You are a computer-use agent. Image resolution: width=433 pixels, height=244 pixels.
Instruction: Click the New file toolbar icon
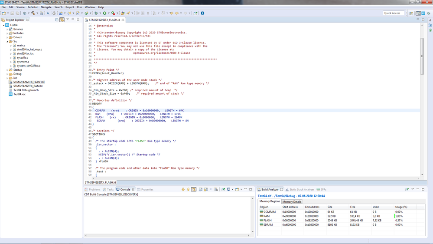tap(4, 13)
